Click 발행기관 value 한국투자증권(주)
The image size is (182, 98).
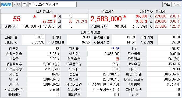point(106,89)
